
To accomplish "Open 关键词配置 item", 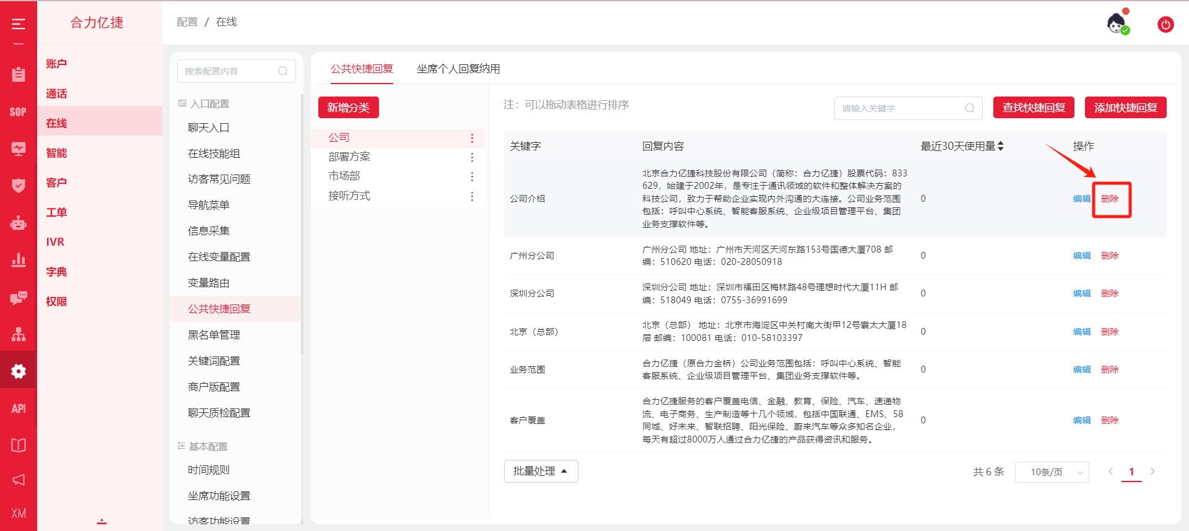I will 214,361.
